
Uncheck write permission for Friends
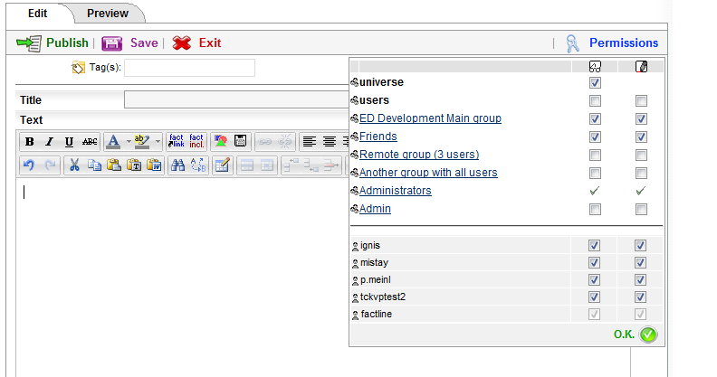coord(641,137)
